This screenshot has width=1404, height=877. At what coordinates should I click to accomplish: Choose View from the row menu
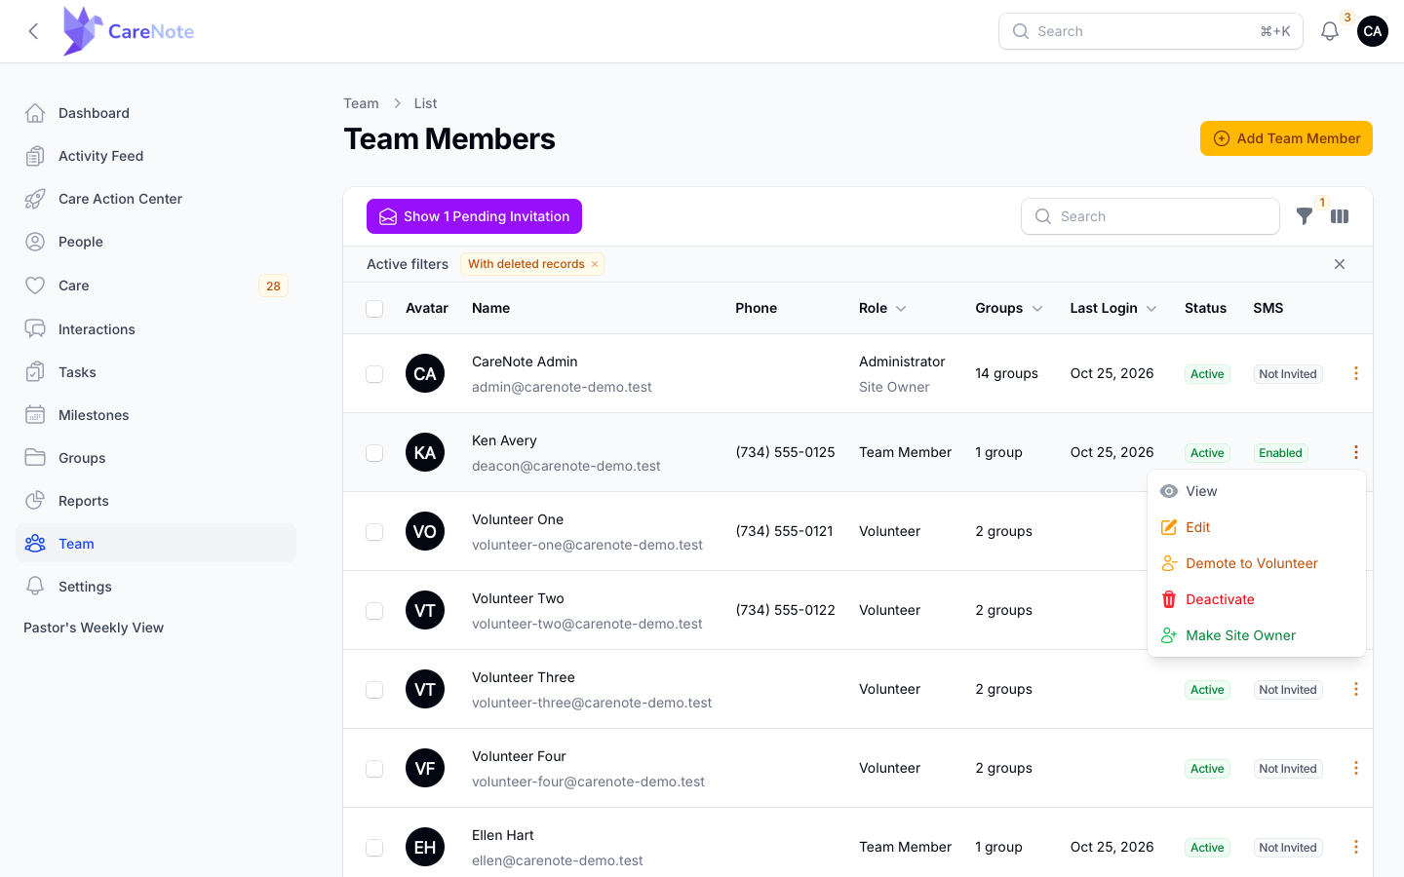(x=1256, y=491)
